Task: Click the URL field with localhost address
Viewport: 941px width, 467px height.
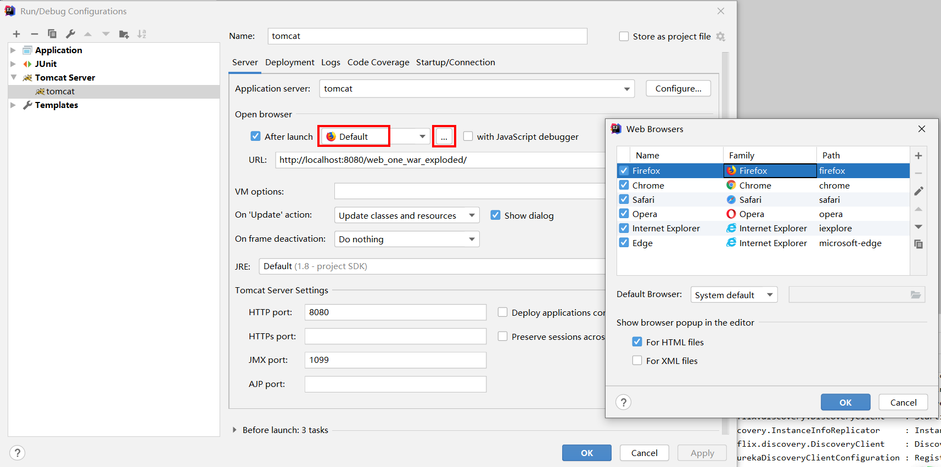Action: 440,160
